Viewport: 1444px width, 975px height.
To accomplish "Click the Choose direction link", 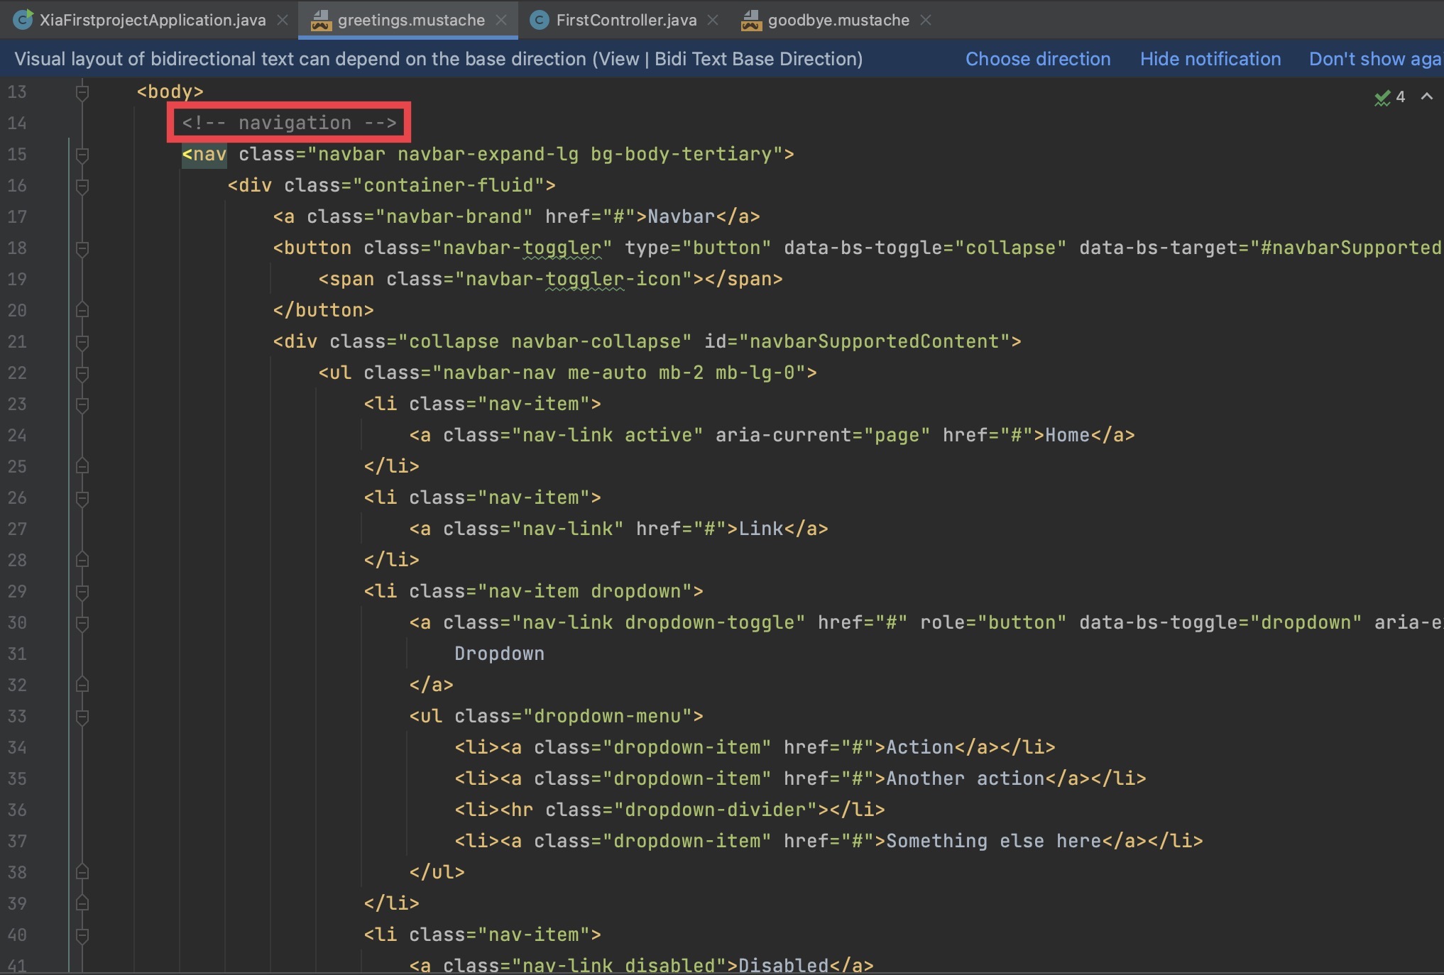I will click(x=1037, y=59).
